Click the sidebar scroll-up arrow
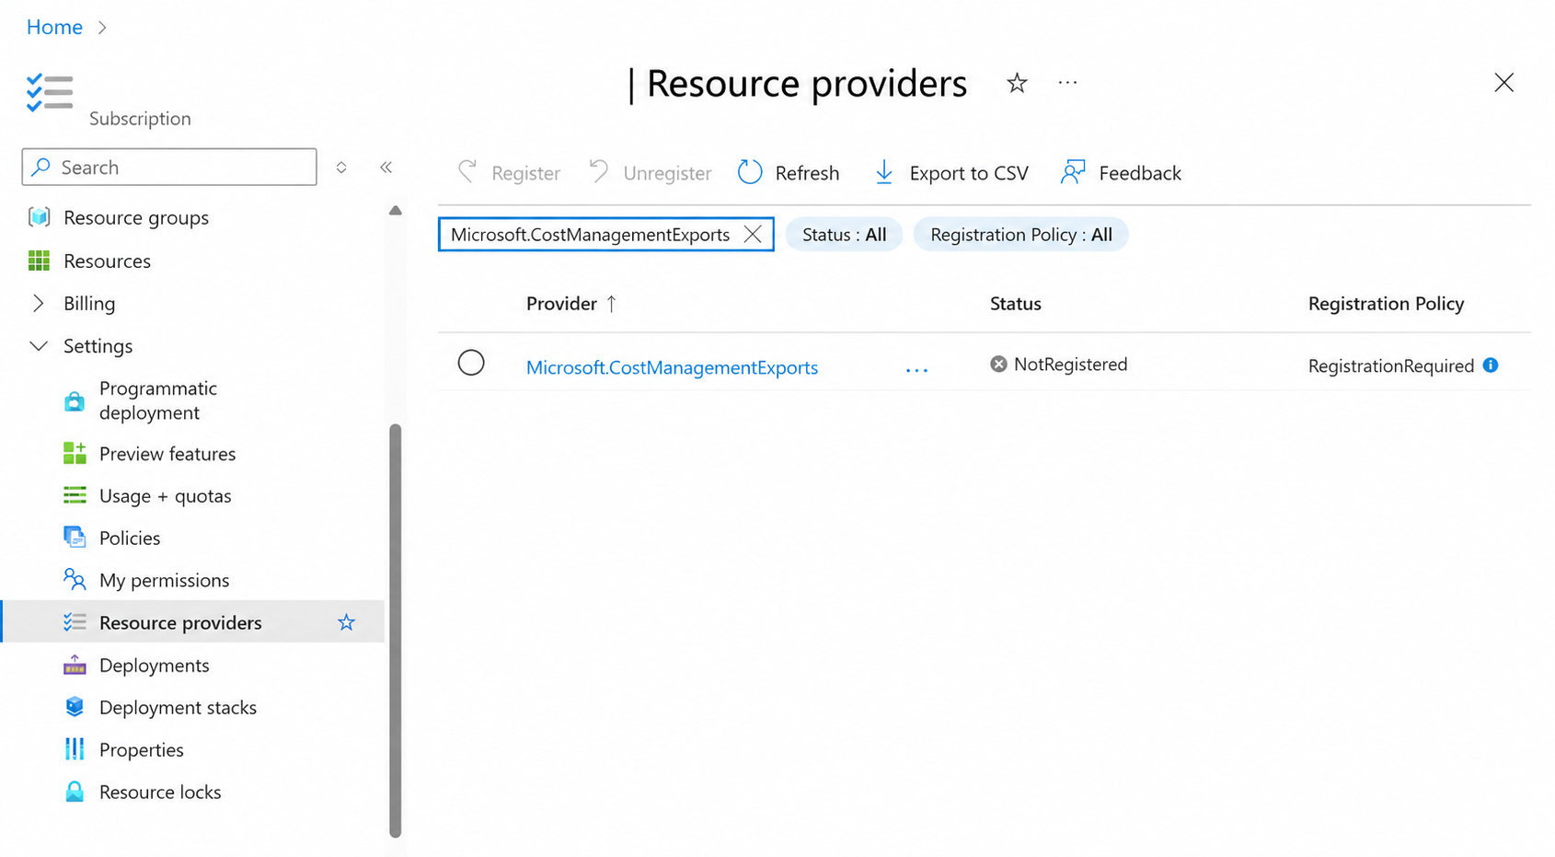1555x857 pixels. coord(396,211)
